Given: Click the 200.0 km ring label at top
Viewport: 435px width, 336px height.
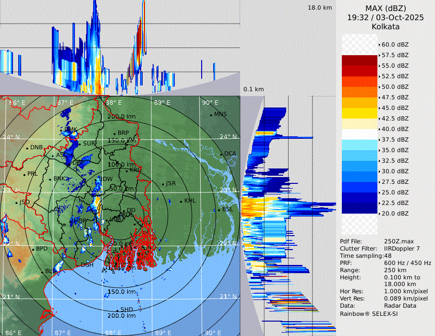Looking at the screenshot, I should [x=121, y=117].
